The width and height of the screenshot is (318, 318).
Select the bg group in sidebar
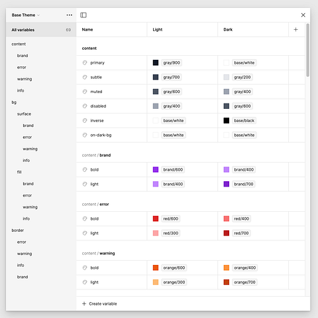point(14,102)
